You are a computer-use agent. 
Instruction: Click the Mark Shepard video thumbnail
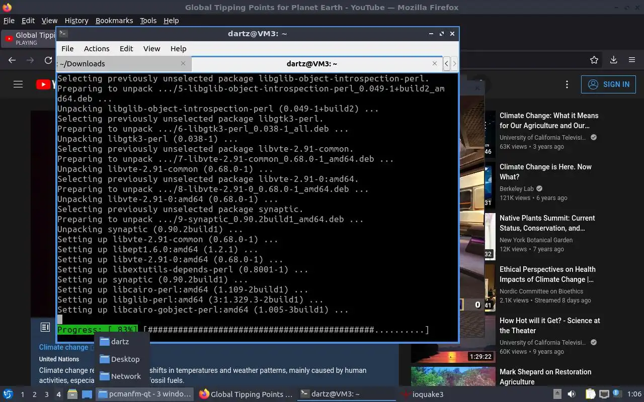click(453, 377)
